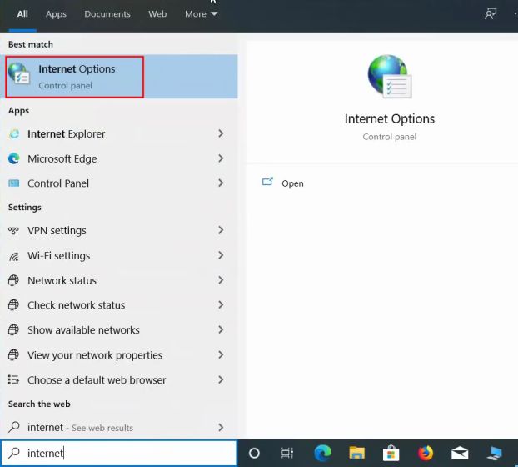Click the search box containing internet
Screen dimensions: 518x467
point(119,453)
